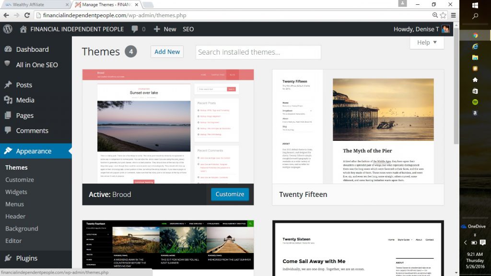Image resolution: width=491 pixels, height=276 pixels.
Task: Open comments bubble icon in admin bar
Action: coord(135,29)
